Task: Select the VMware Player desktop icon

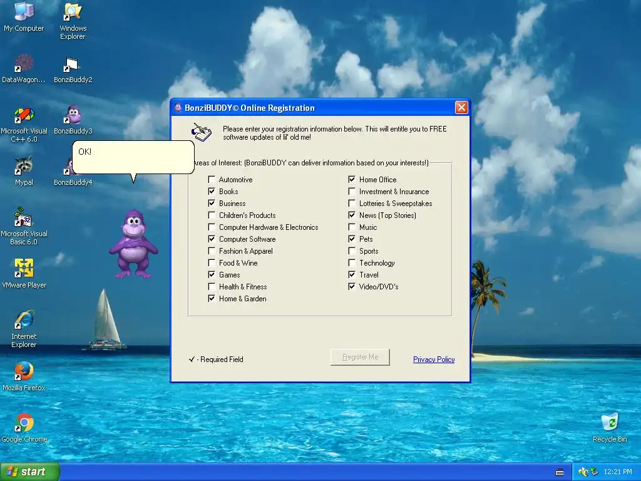Action: click(x=24, y=273)
